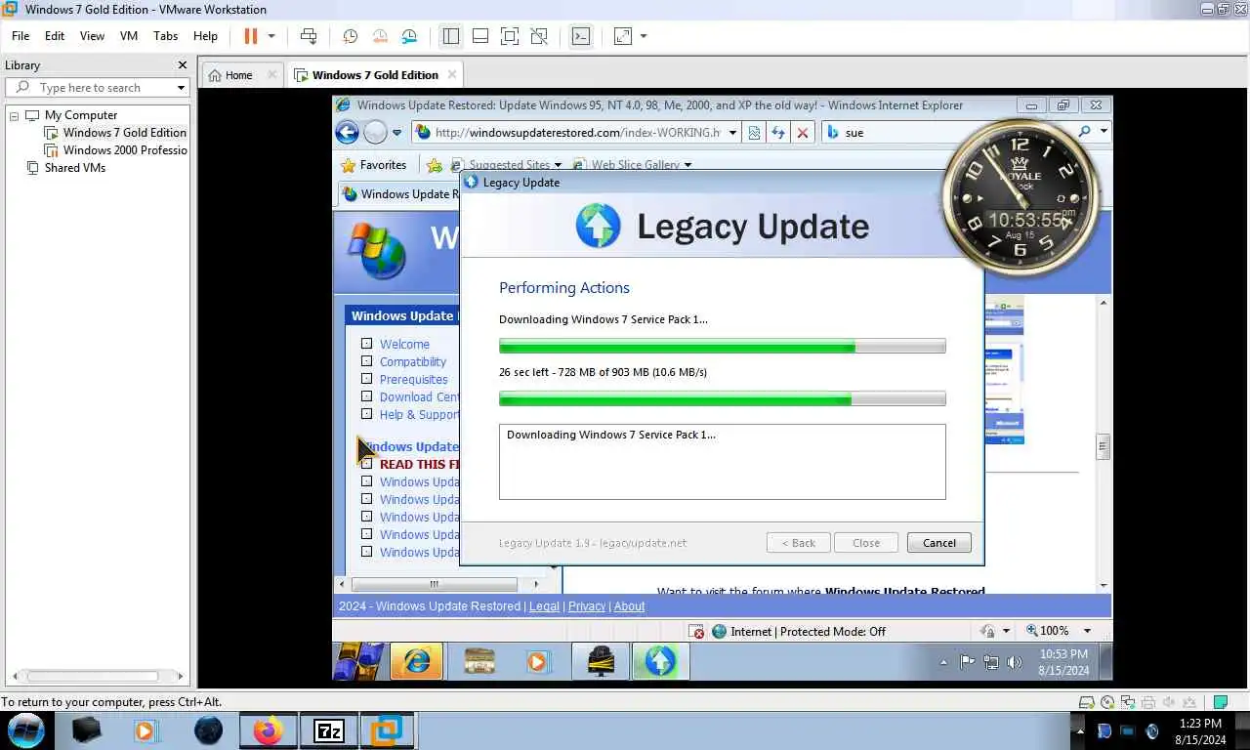Close the Library panel
1250x750 pixels.
coord(182,65)
